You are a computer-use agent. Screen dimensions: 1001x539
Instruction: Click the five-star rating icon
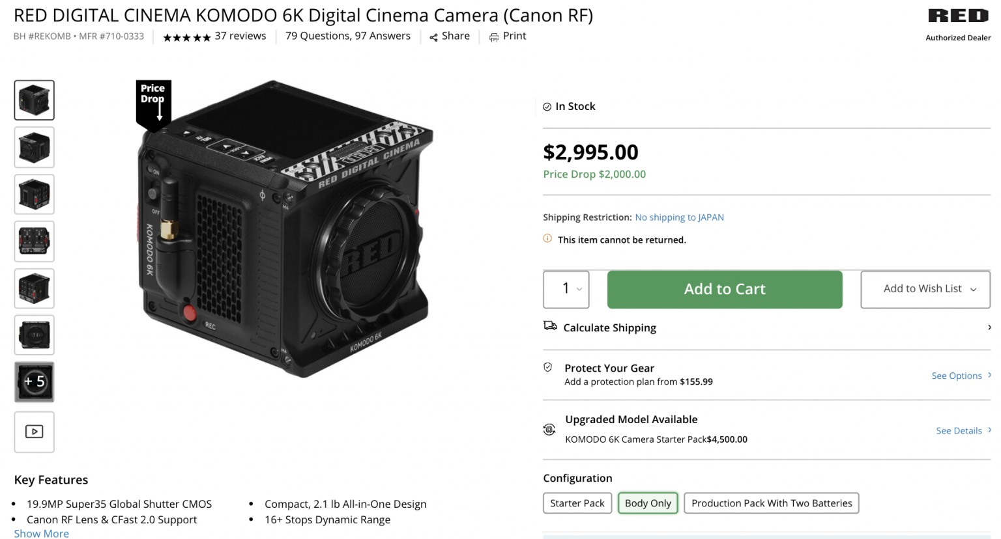(187, 36)
